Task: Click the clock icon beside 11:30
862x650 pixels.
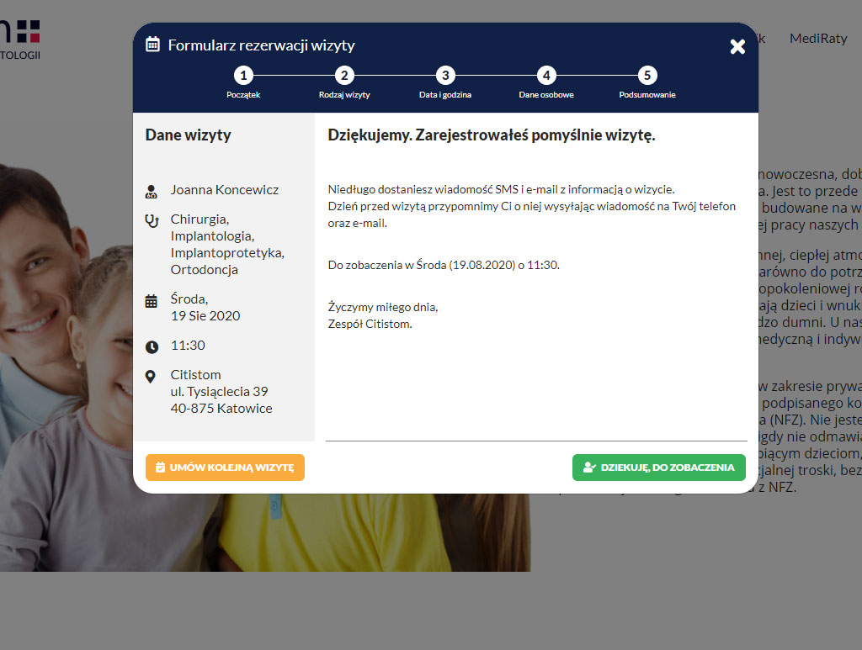Action: 152,347
